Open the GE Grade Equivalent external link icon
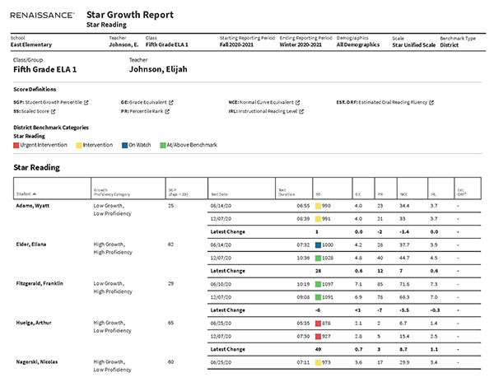 [x=172, y=103]
